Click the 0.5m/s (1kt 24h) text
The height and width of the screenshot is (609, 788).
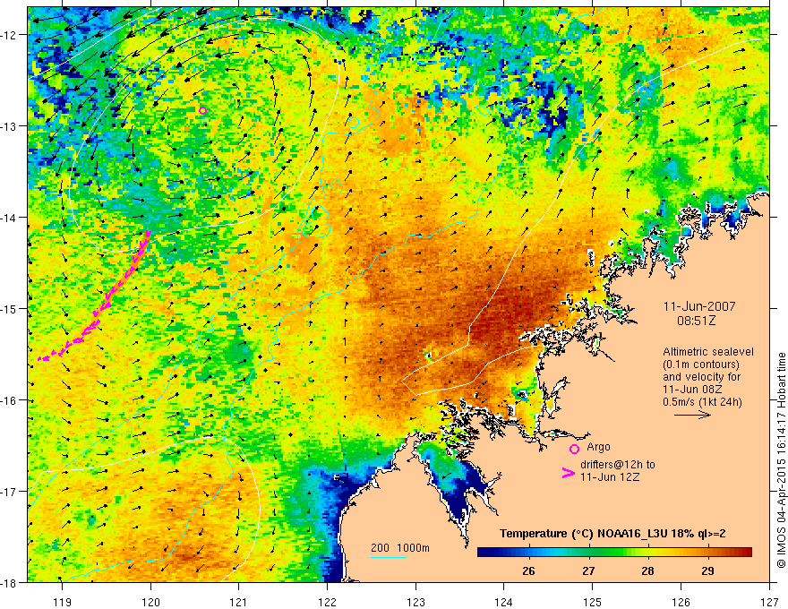pyautogui.click(x=702, y=401)
